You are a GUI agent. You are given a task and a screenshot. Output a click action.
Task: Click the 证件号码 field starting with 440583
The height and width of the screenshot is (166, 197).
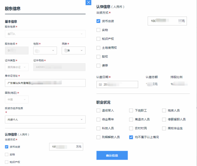[59, 67]
